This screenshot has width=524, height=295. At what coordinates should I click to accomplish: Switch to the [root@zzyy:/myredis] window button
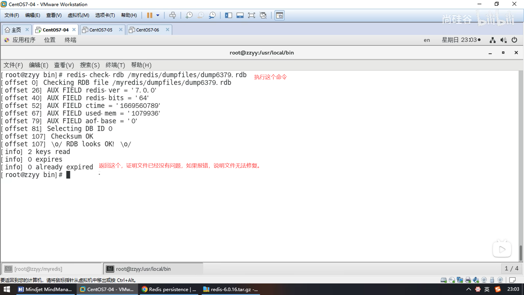[52, 269]
